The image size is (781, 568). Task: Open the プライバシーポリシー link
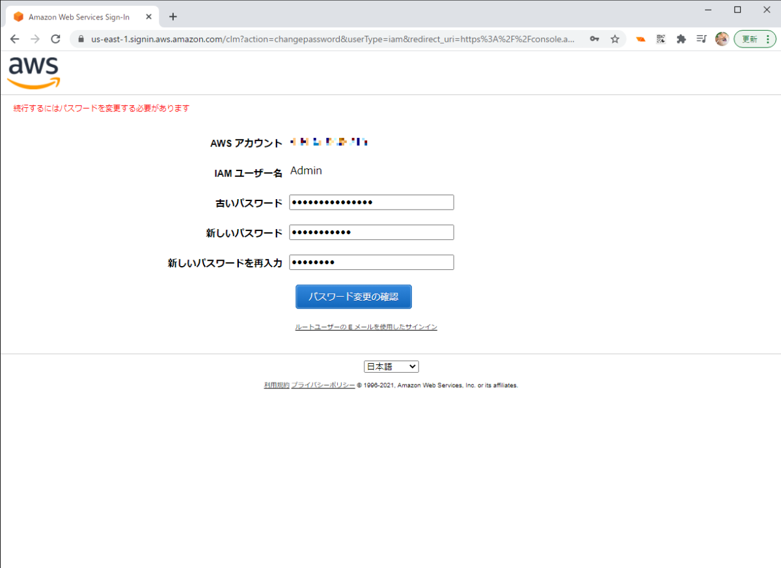pos(323,385)
